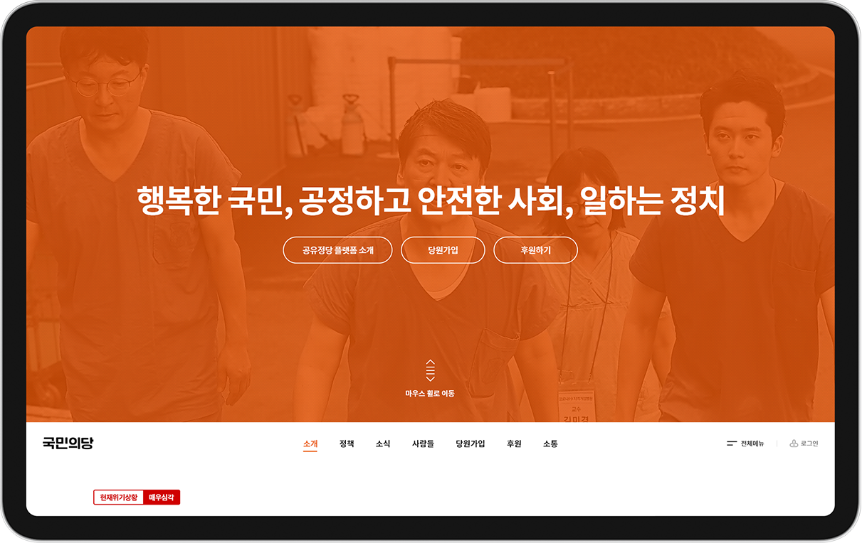
Task: Open the 정책 menu item
Action: (x=347, y=443)
